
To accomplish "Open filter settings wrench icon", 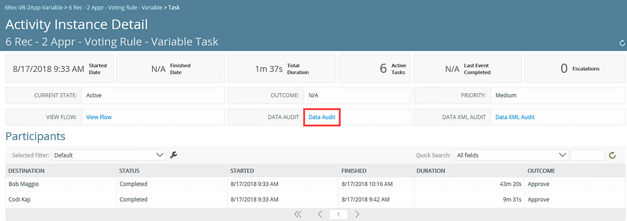I will (x=173, y=155).
